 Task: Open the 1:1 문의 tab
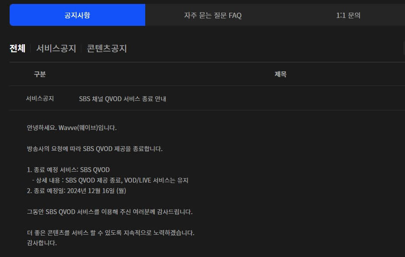pos(348,15)
